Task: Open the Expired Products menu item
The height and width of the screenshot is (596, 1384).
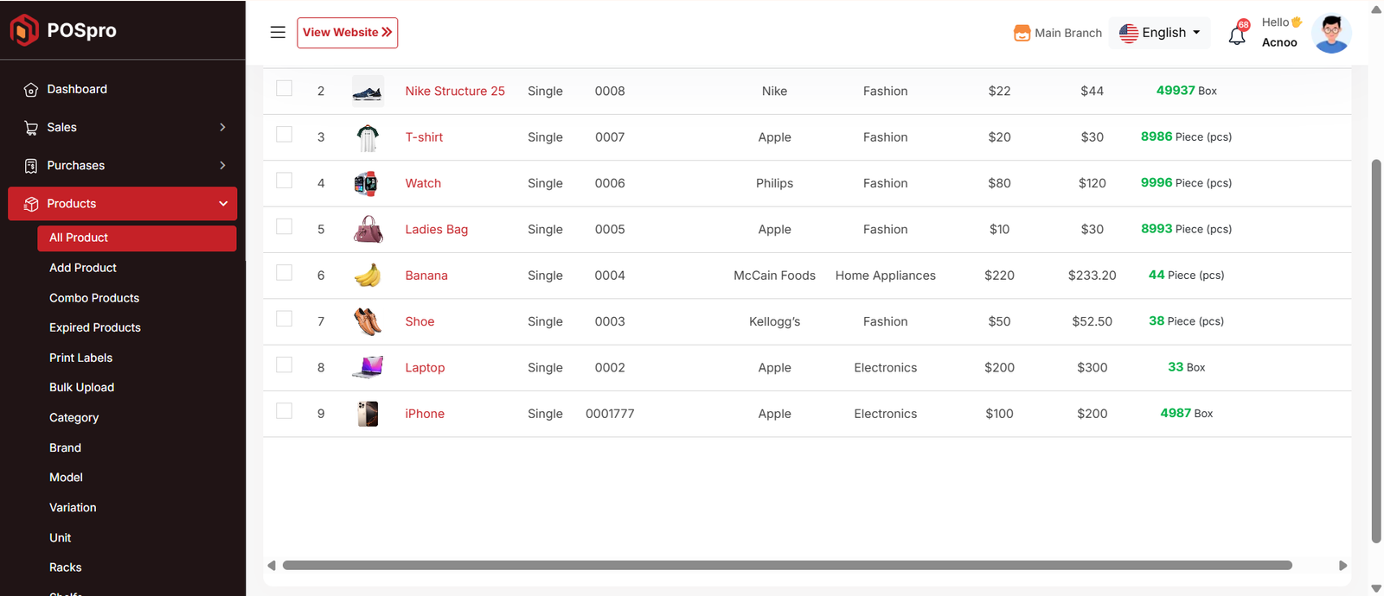Action: pos(95,327)
